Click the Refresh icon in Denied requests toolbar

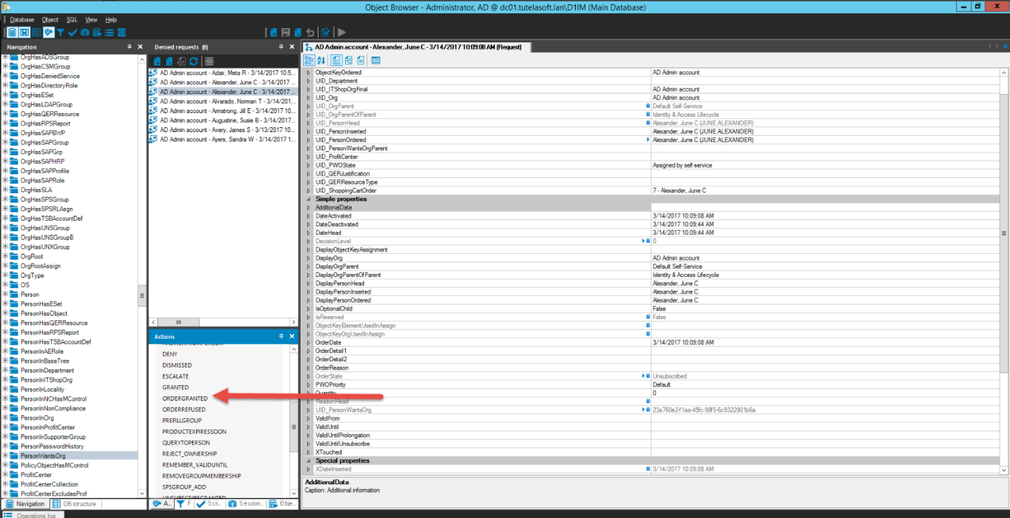(x=195, y=60)
